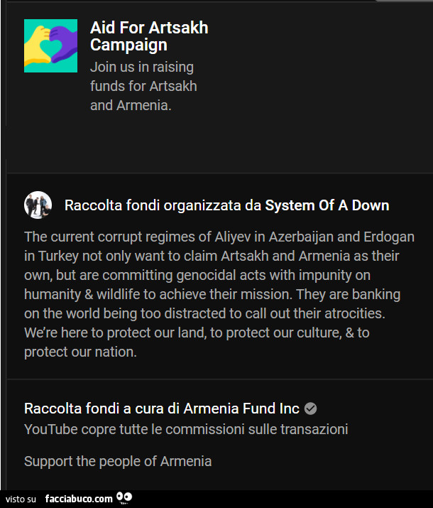Visit the facciabuco.com watermark link

tap(78, 499)
